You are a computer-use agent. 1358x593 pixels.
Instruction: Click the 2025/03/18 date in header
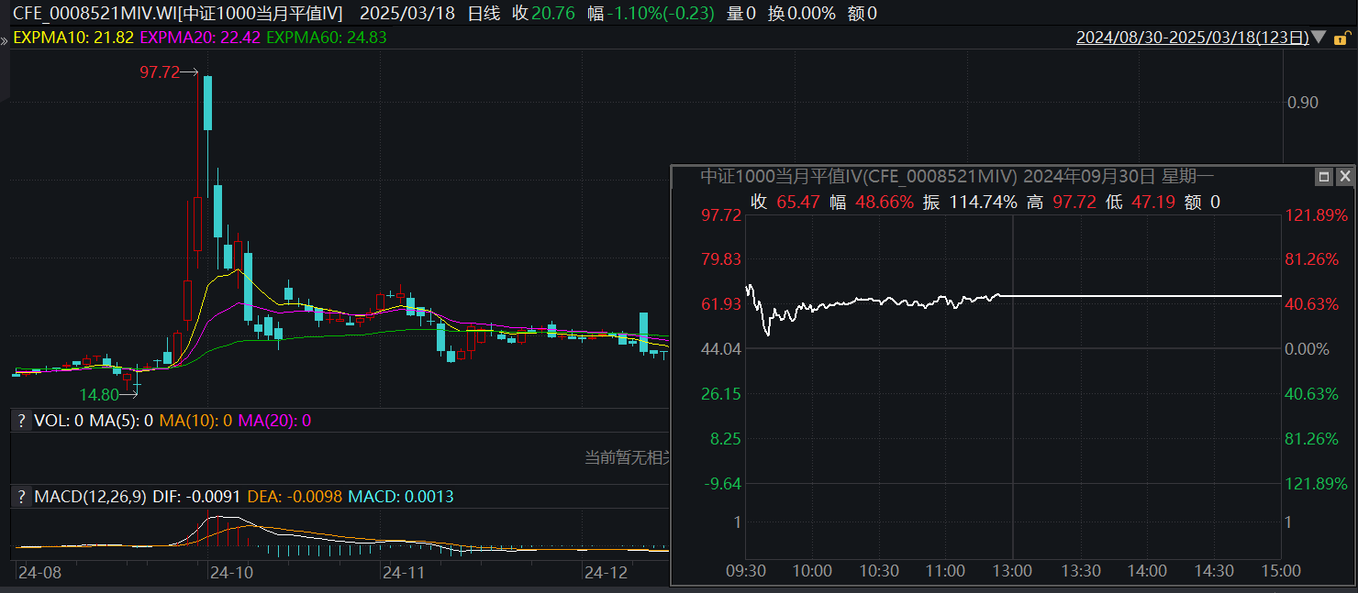point(407,13)
